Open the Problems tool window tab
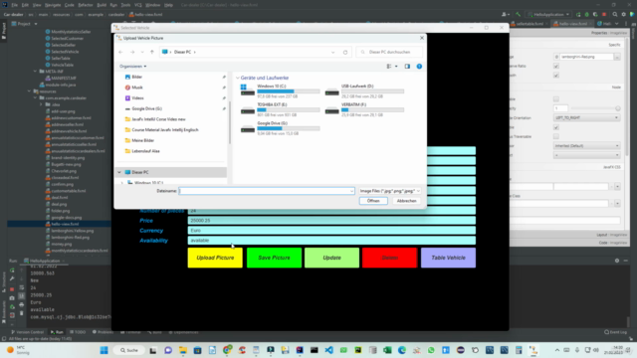 103,332
